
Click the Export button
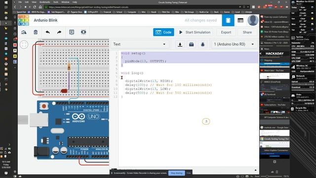pos(226,32)
